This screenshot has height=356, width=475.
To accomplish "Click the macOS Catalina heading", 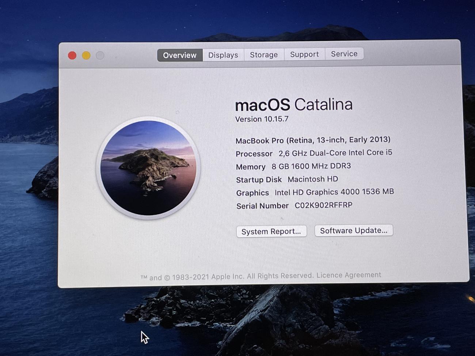I will click(x=294, y=105).
